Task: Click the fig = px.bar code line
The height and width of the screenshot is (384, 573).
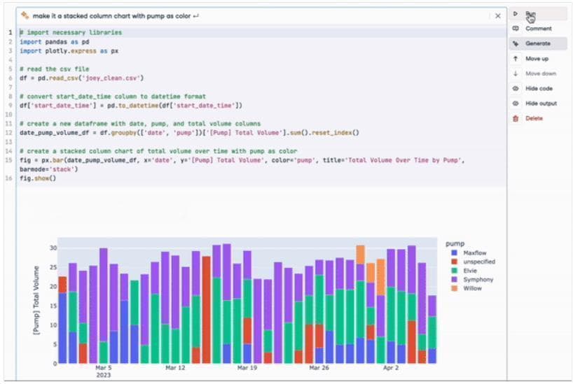Action: pyautogui.click(x=242, y=160)
